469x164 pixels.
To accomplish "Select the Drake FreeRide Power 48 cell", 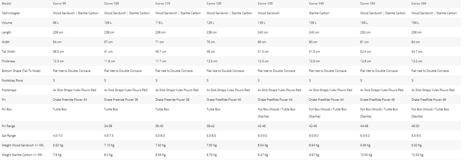I will (x=428, y=100).
